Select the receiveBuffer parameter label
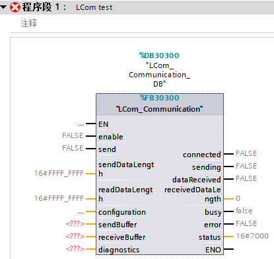The height and width of the screenshot is (259, 274). click(x=122, y=237)
